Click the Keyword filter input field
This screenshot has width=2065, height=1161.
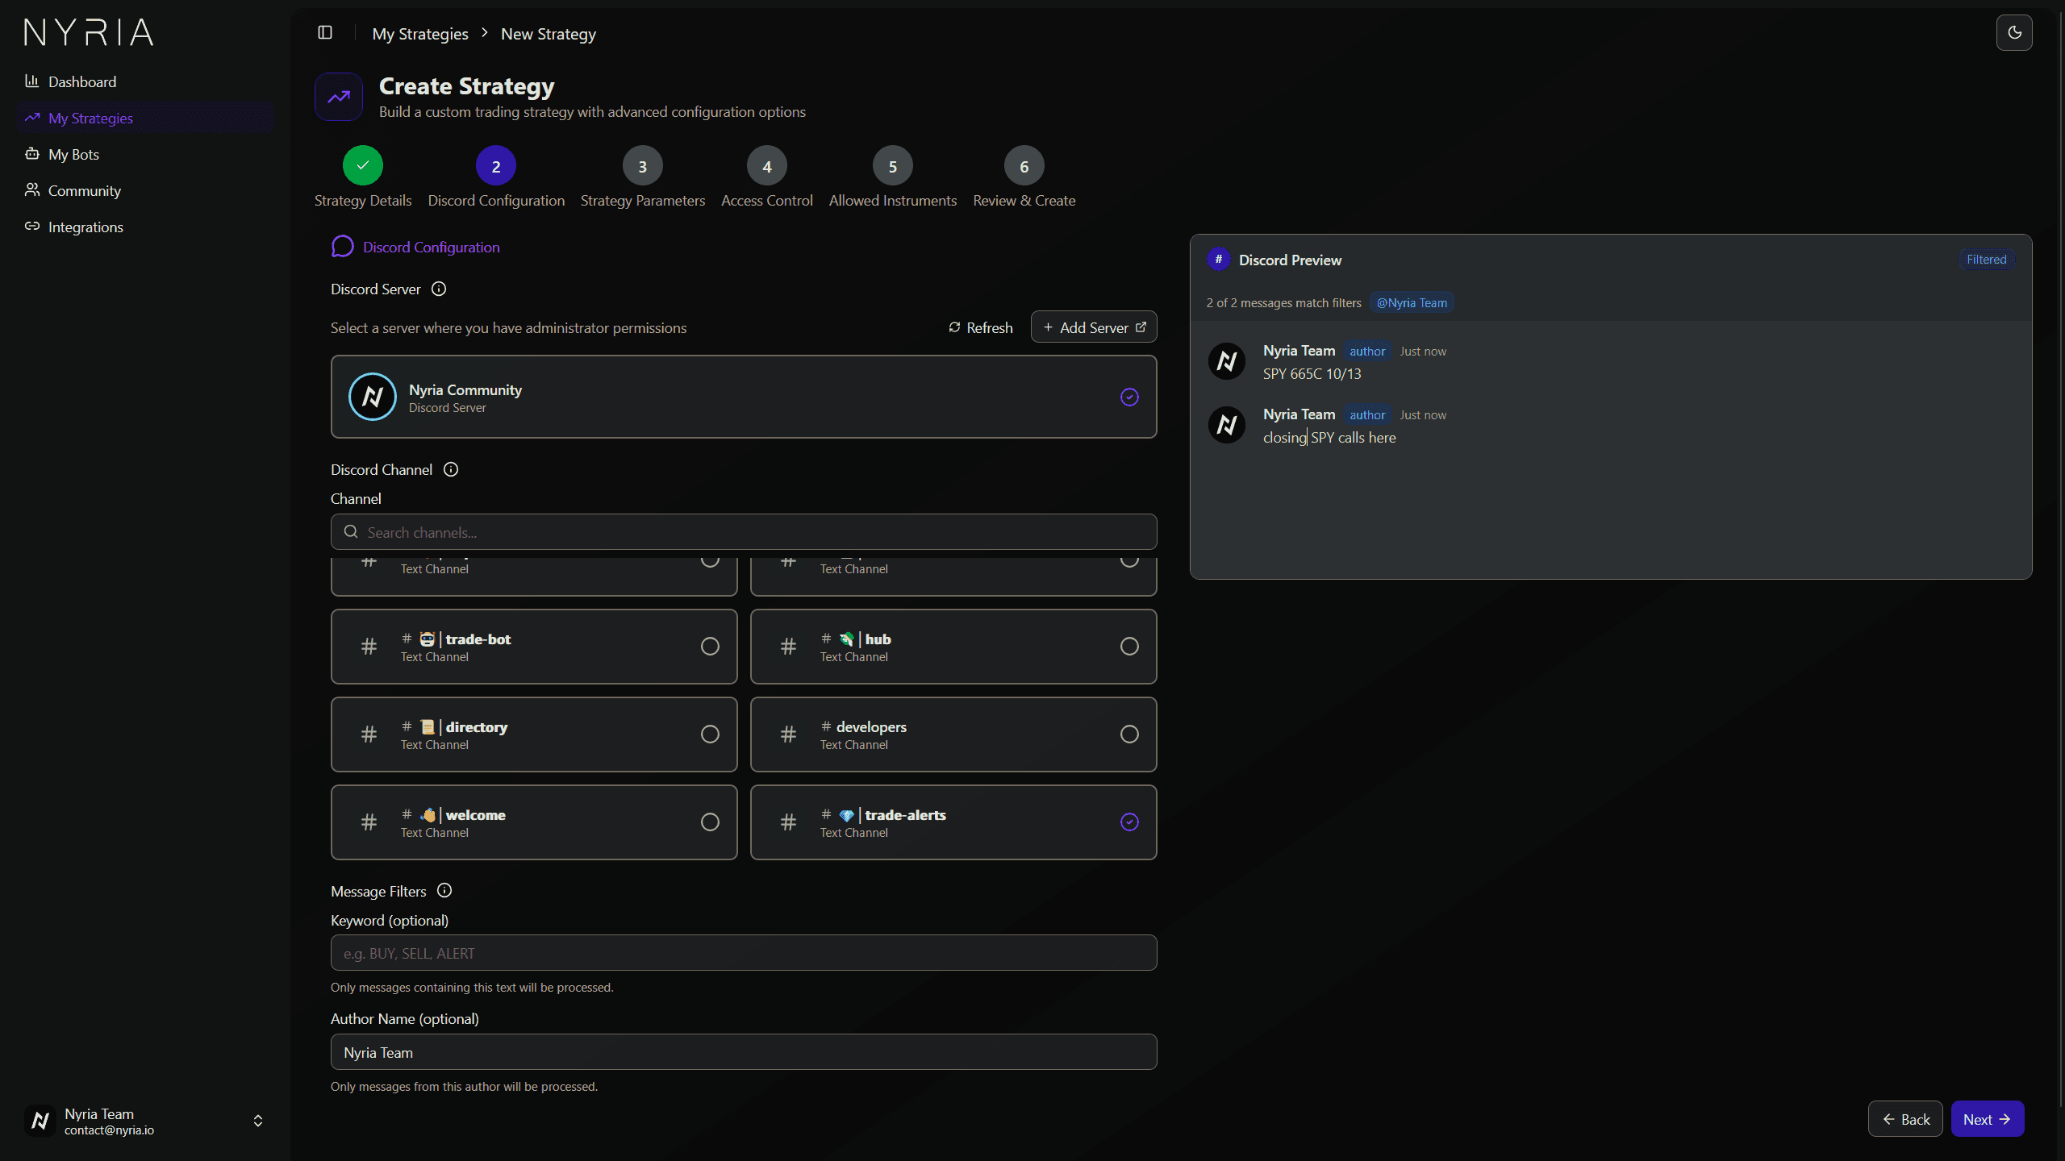[x=744, y=952]
